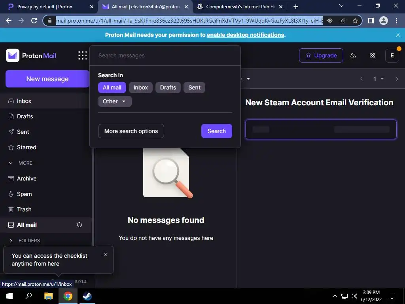The image size is (405, 304).
Task: Open File Explorer from taskbar
Action: 48,296
